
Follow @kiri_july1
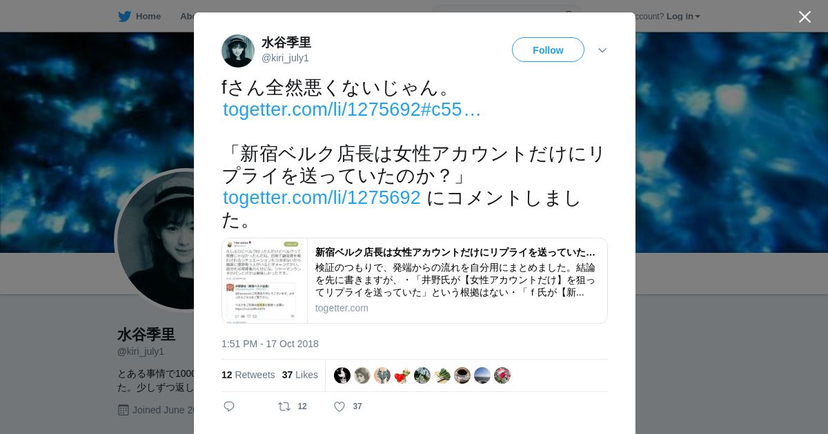point(548,50)
